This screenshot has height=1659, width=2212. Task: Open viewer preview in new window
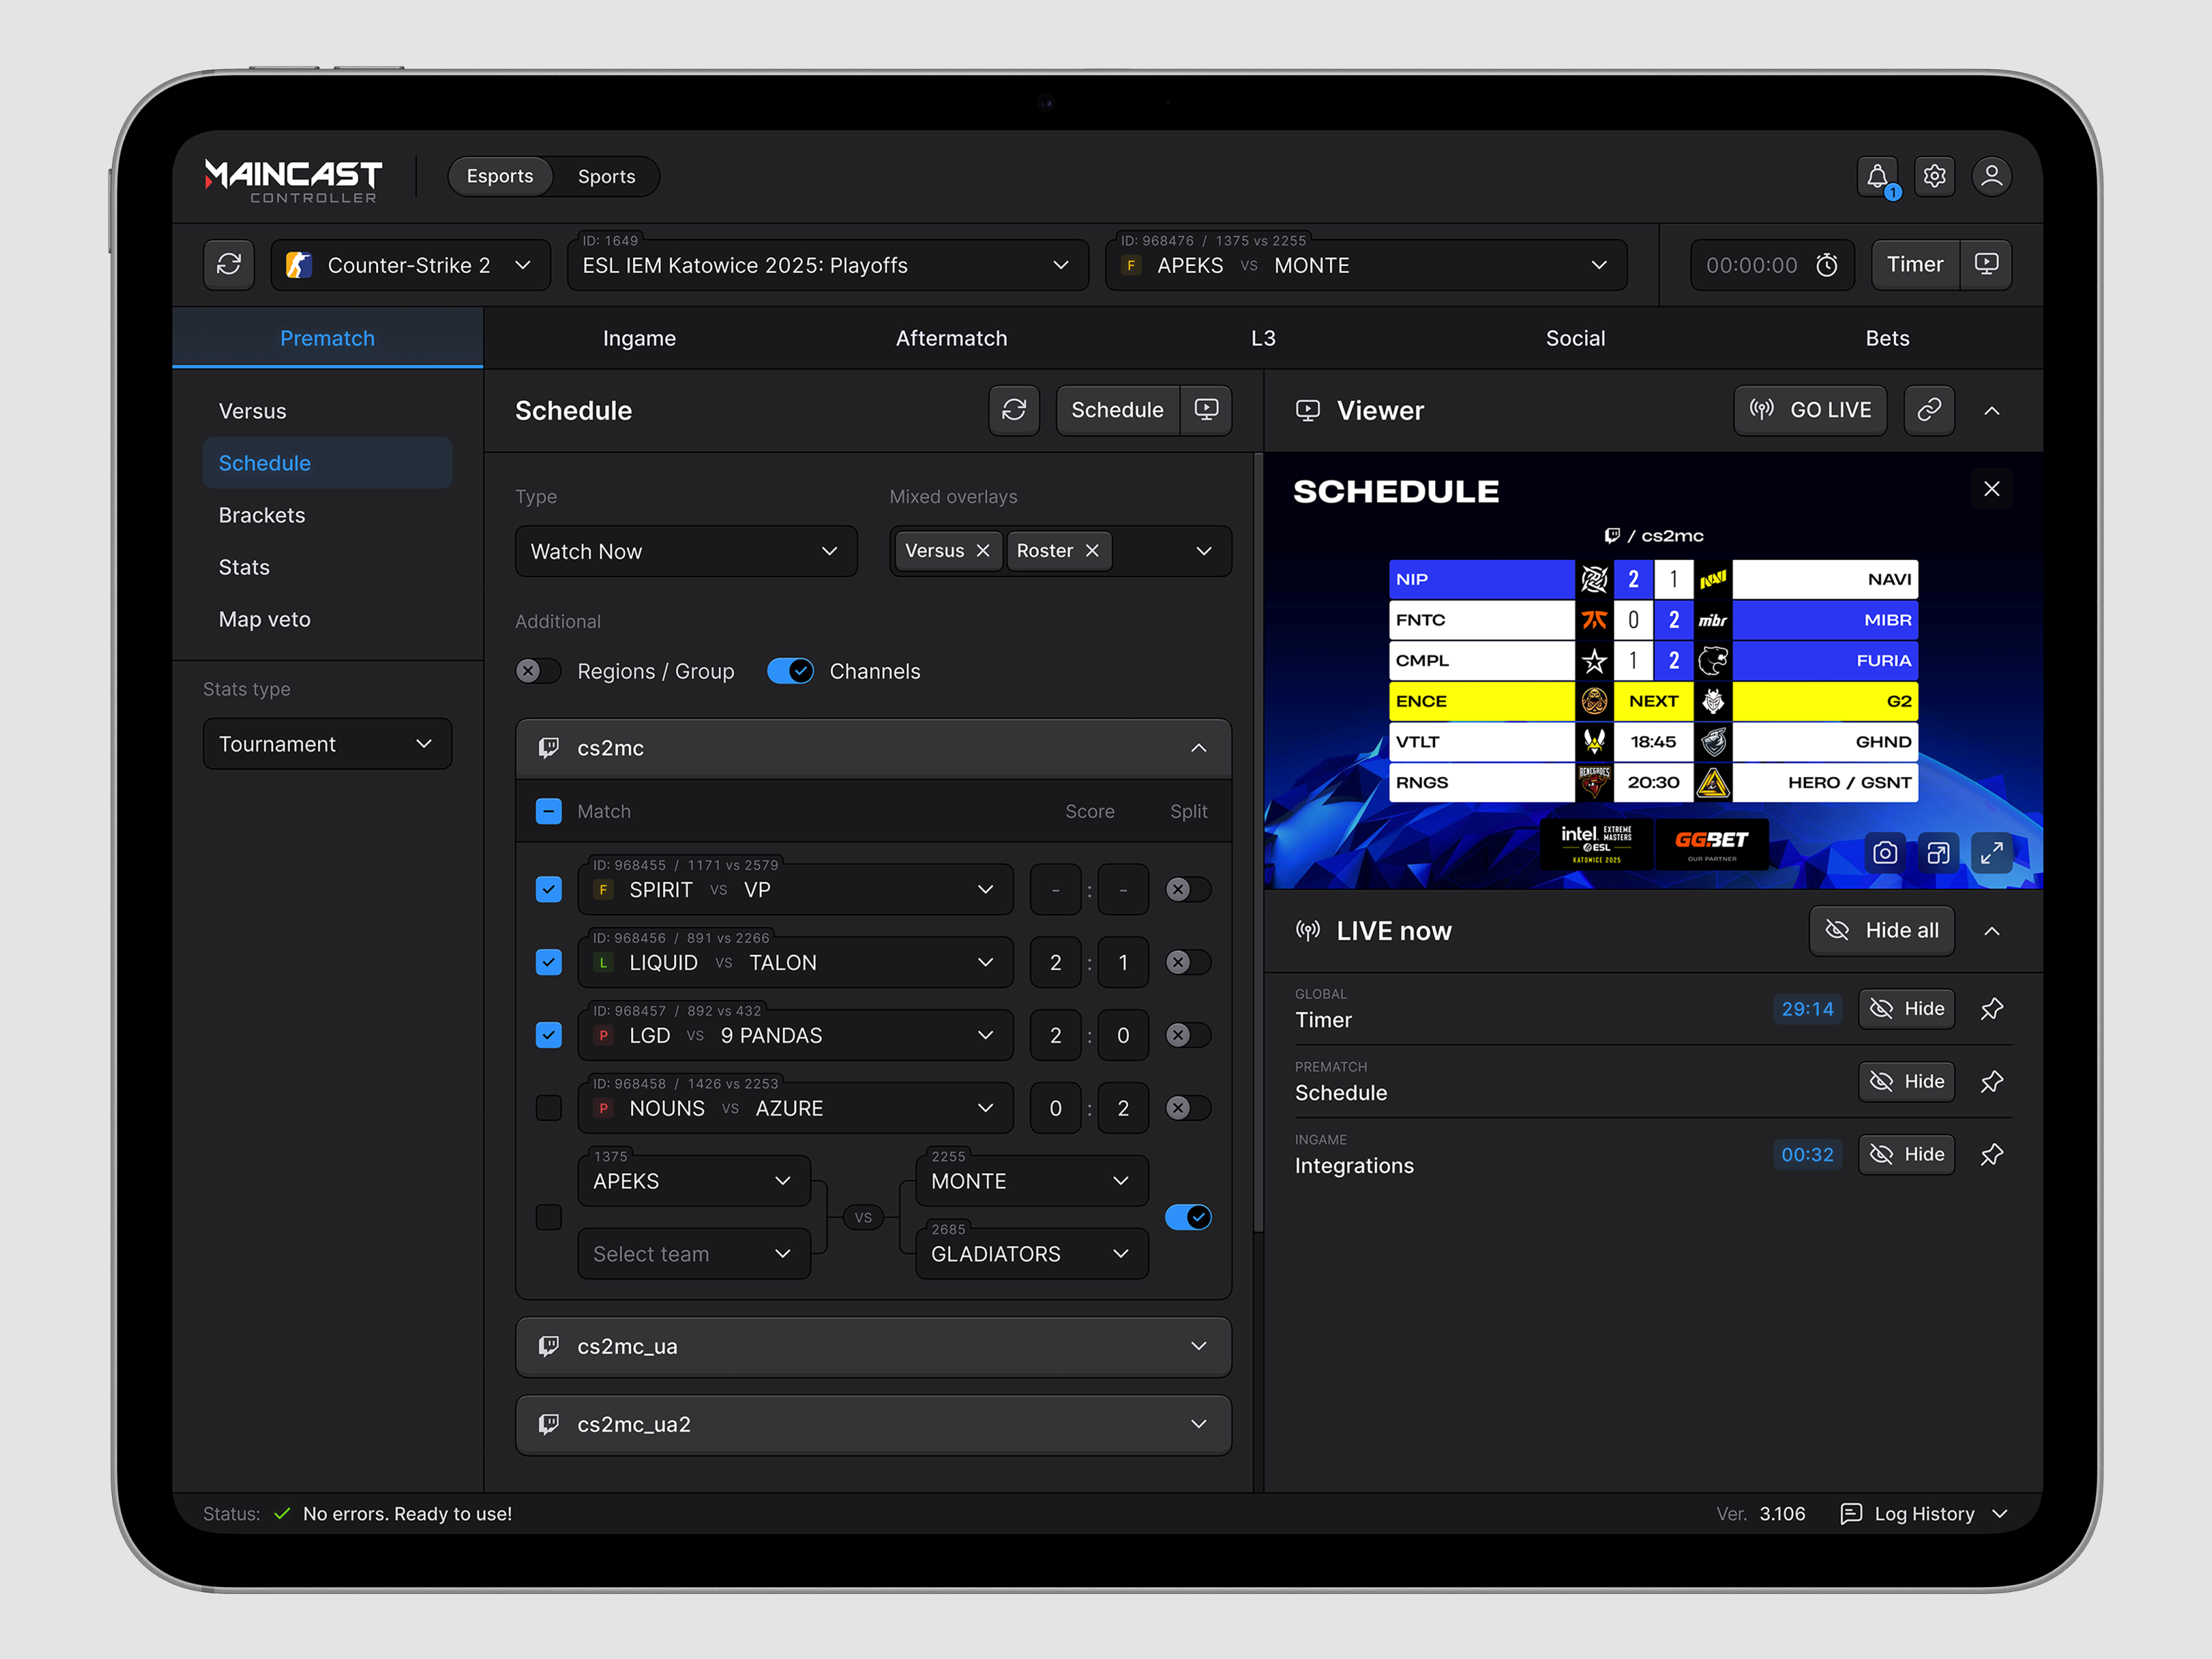coord(1938,853)
